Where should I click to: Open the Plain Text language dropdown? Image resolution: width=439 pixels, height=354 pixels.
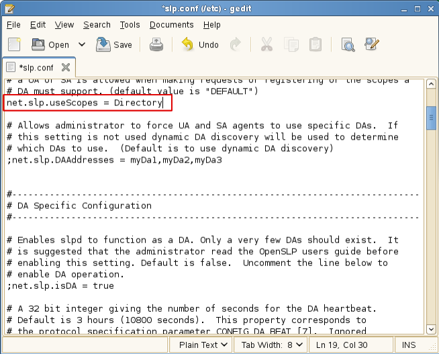(201, 345)
